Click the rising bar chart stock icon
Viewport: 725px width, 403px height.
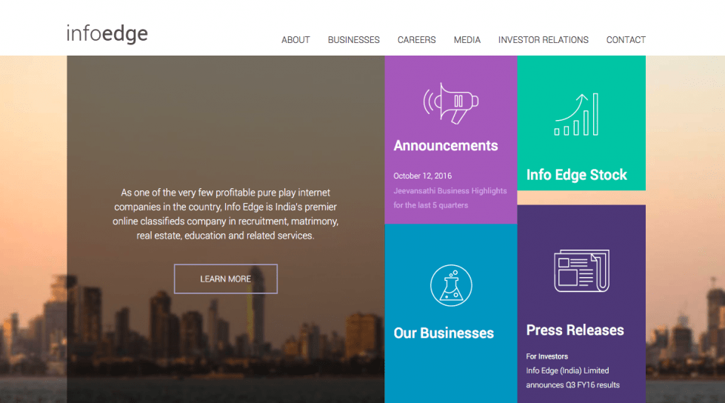pos(576,114)
